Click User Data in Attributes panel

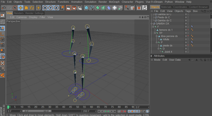point(175,60)
